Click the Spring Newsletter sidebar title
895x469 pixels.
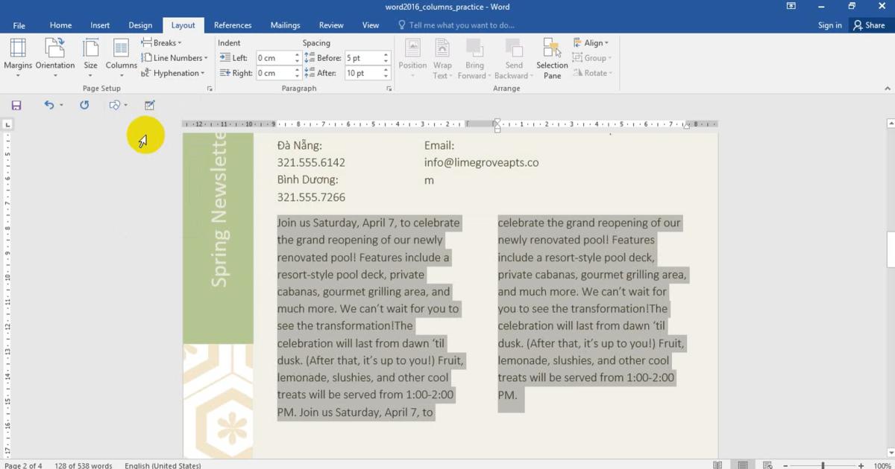tap(219, 209)
